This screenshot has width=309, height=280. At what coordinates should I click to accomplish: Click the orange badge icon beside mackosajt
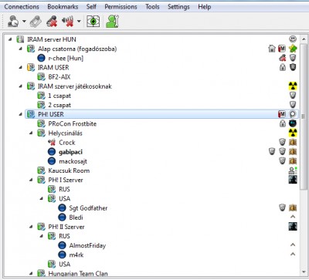pos(293,161)
